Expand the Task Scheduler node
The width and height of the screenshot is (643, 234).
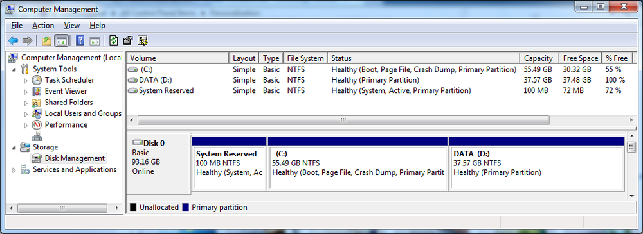[x=26, y=80]
